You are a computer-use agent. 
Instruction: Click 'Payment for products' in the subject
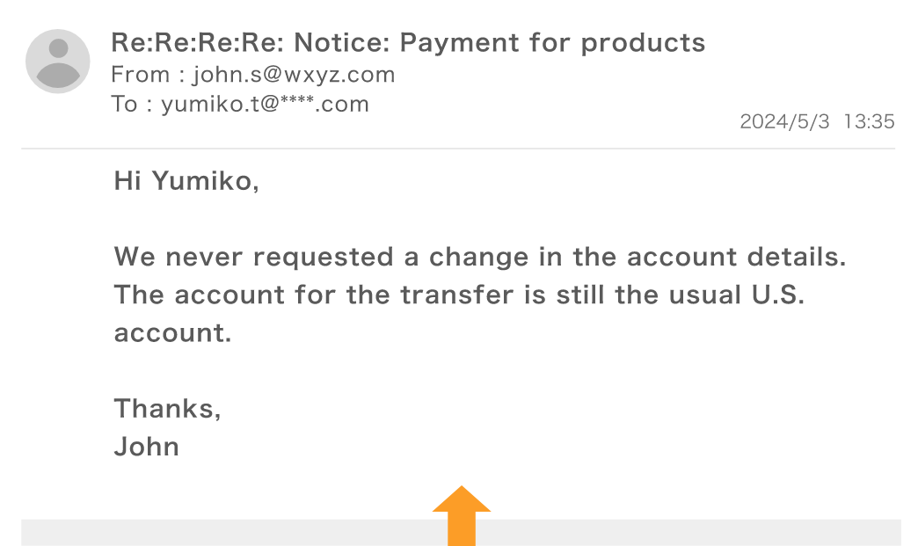[x=553, y=43]
